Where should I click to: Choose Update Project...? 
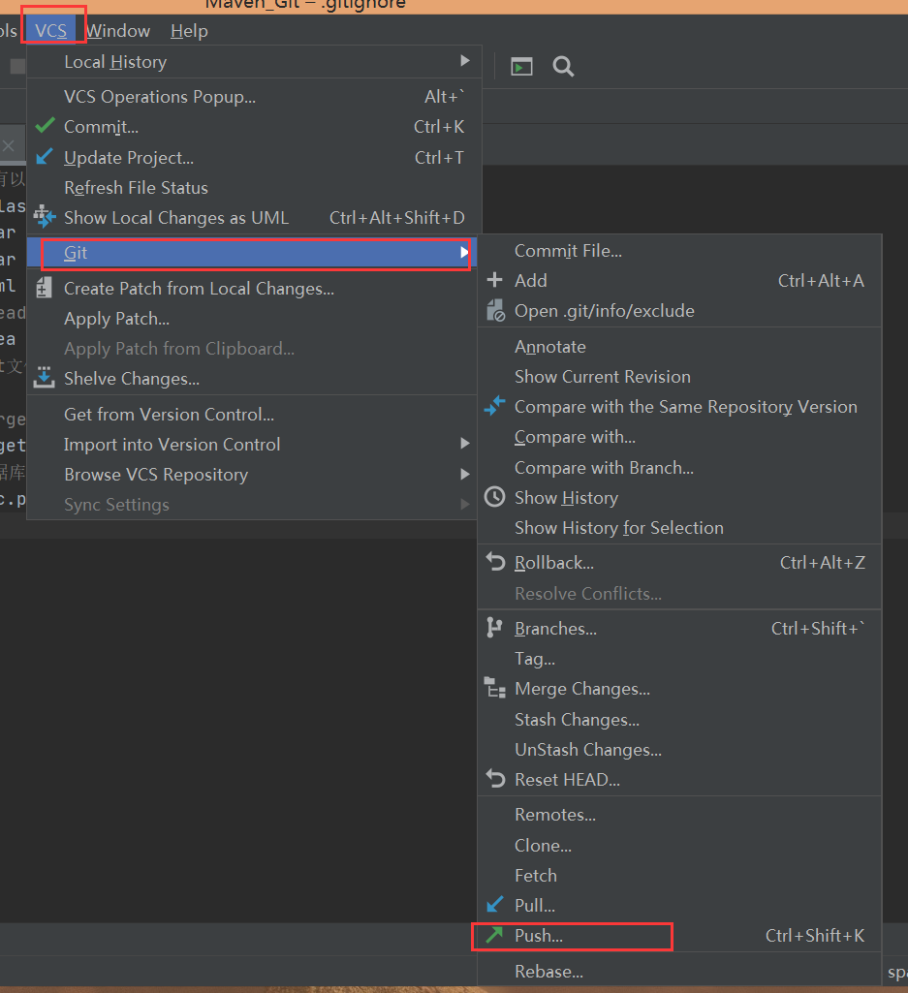click(254, 157)
